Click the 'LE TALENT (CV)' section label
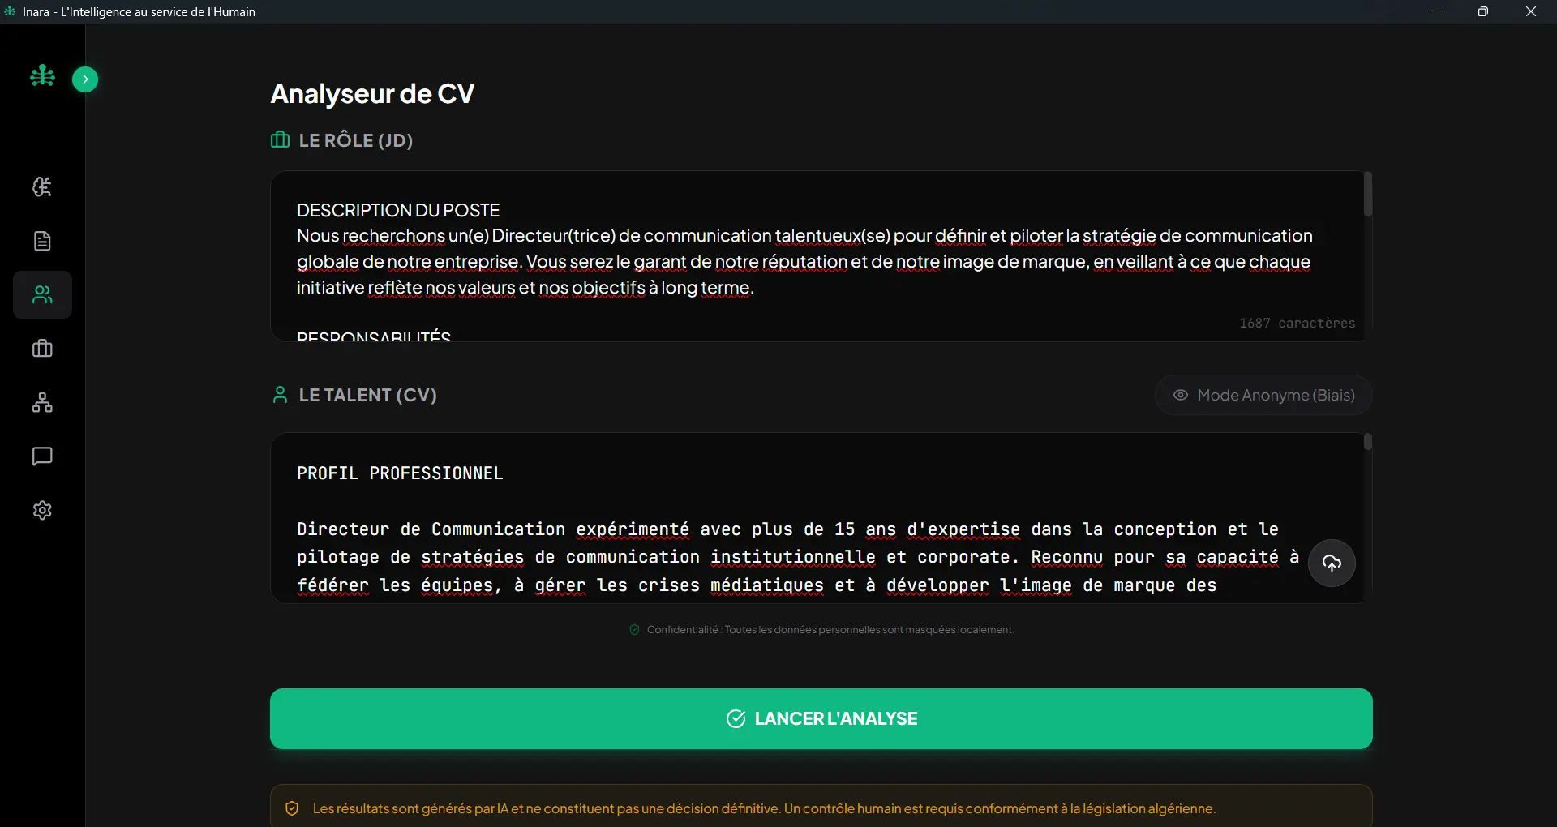The image size is (1557, 827). [368, 395]
